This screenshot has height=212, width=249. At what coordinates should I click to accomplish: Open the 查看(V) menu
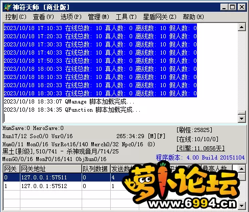pos(43,17)
